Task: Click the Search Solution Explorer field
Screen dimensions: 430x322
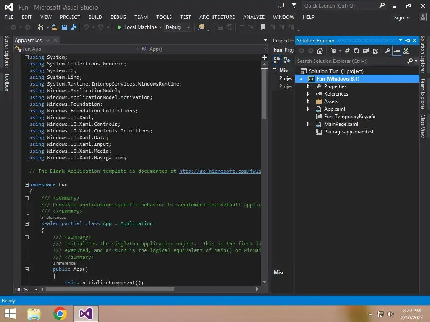Action: tap(351, 61)
